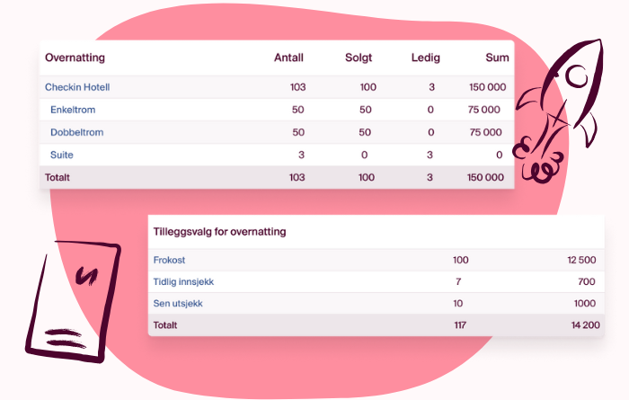Screen dimensions: 629x400
Task: Open the Sen utsjekk link
Action: [178, 303]
